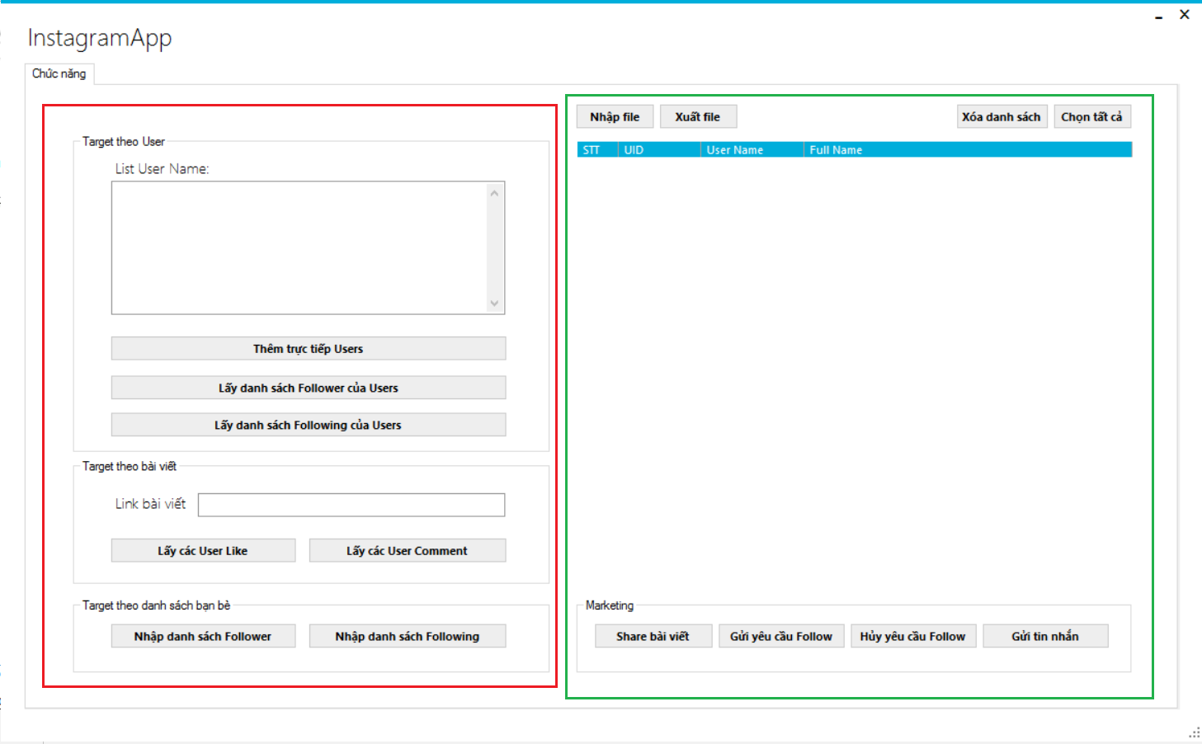
Task: Click inside the List User Name text area
Action: click(299, 247)
